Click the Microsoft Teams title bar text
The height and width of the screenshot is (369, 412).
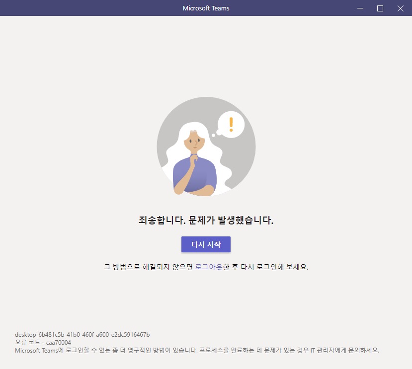click(x=206, y=8)
